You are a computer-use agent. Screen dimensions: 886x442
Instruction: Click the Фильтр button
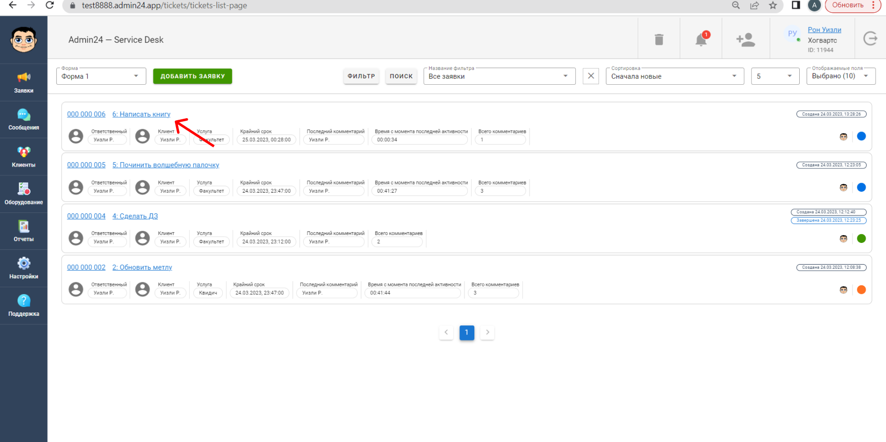point(361,76)
